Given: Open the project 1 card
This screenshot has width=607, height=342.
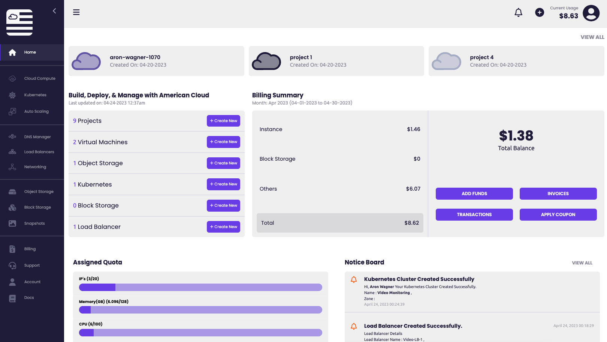Looking at the screenshot, I should point(336,61).
